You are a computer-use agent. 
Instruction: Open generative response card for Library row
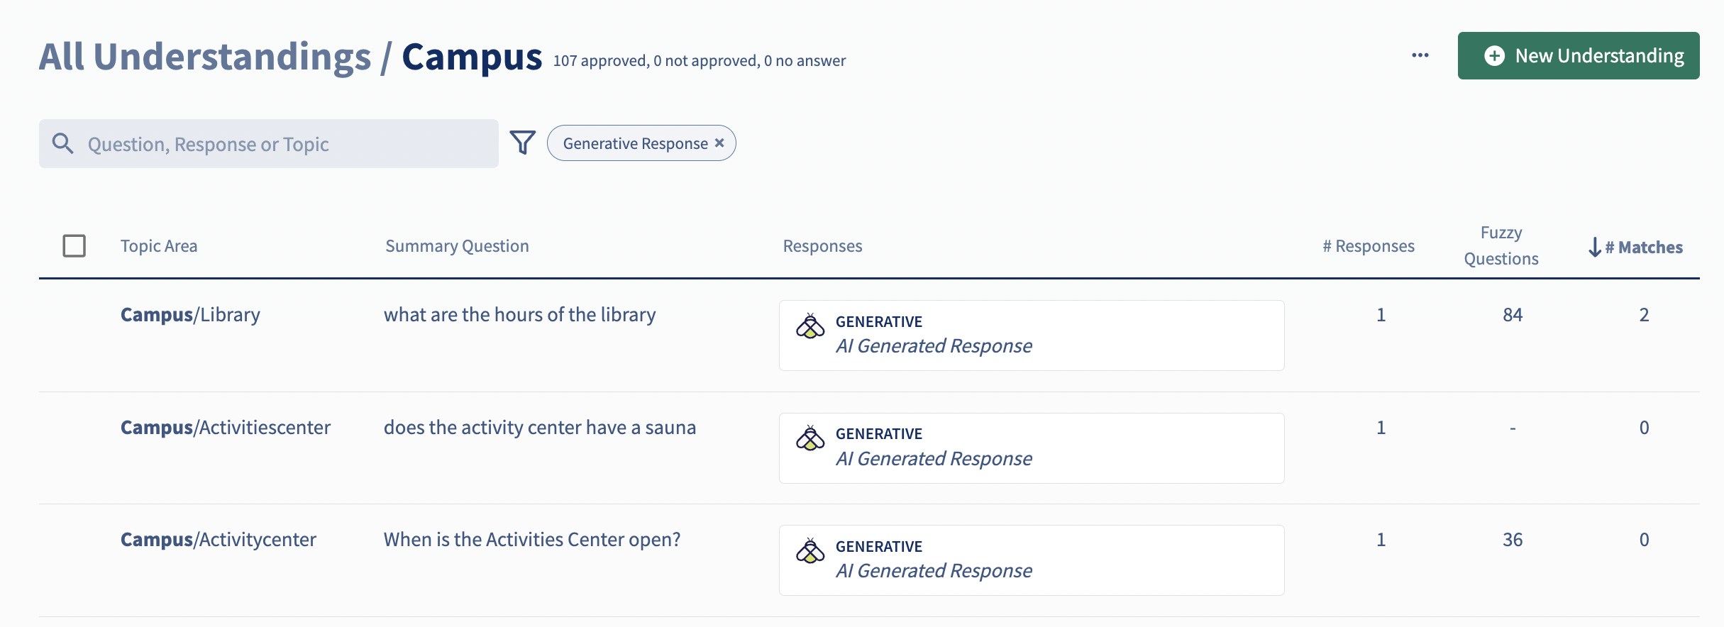1032,335
